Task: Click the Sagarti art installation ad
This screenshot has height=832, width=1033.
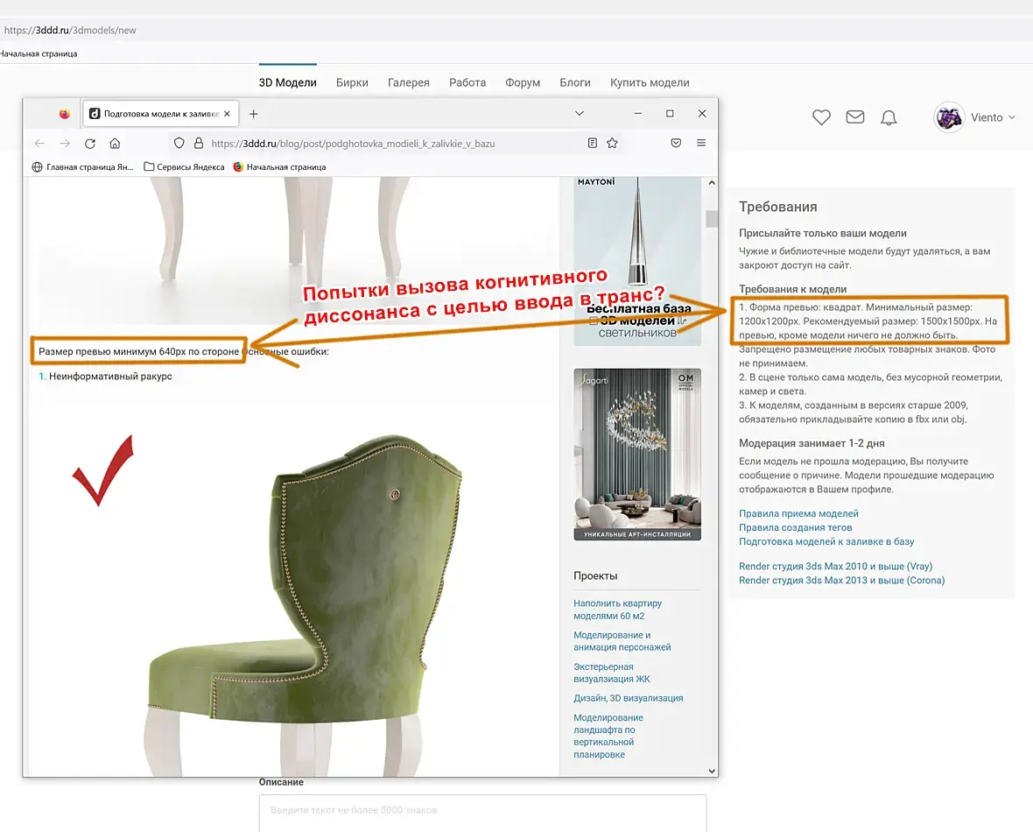Action: pyautogui.click(x=637, y=455)
